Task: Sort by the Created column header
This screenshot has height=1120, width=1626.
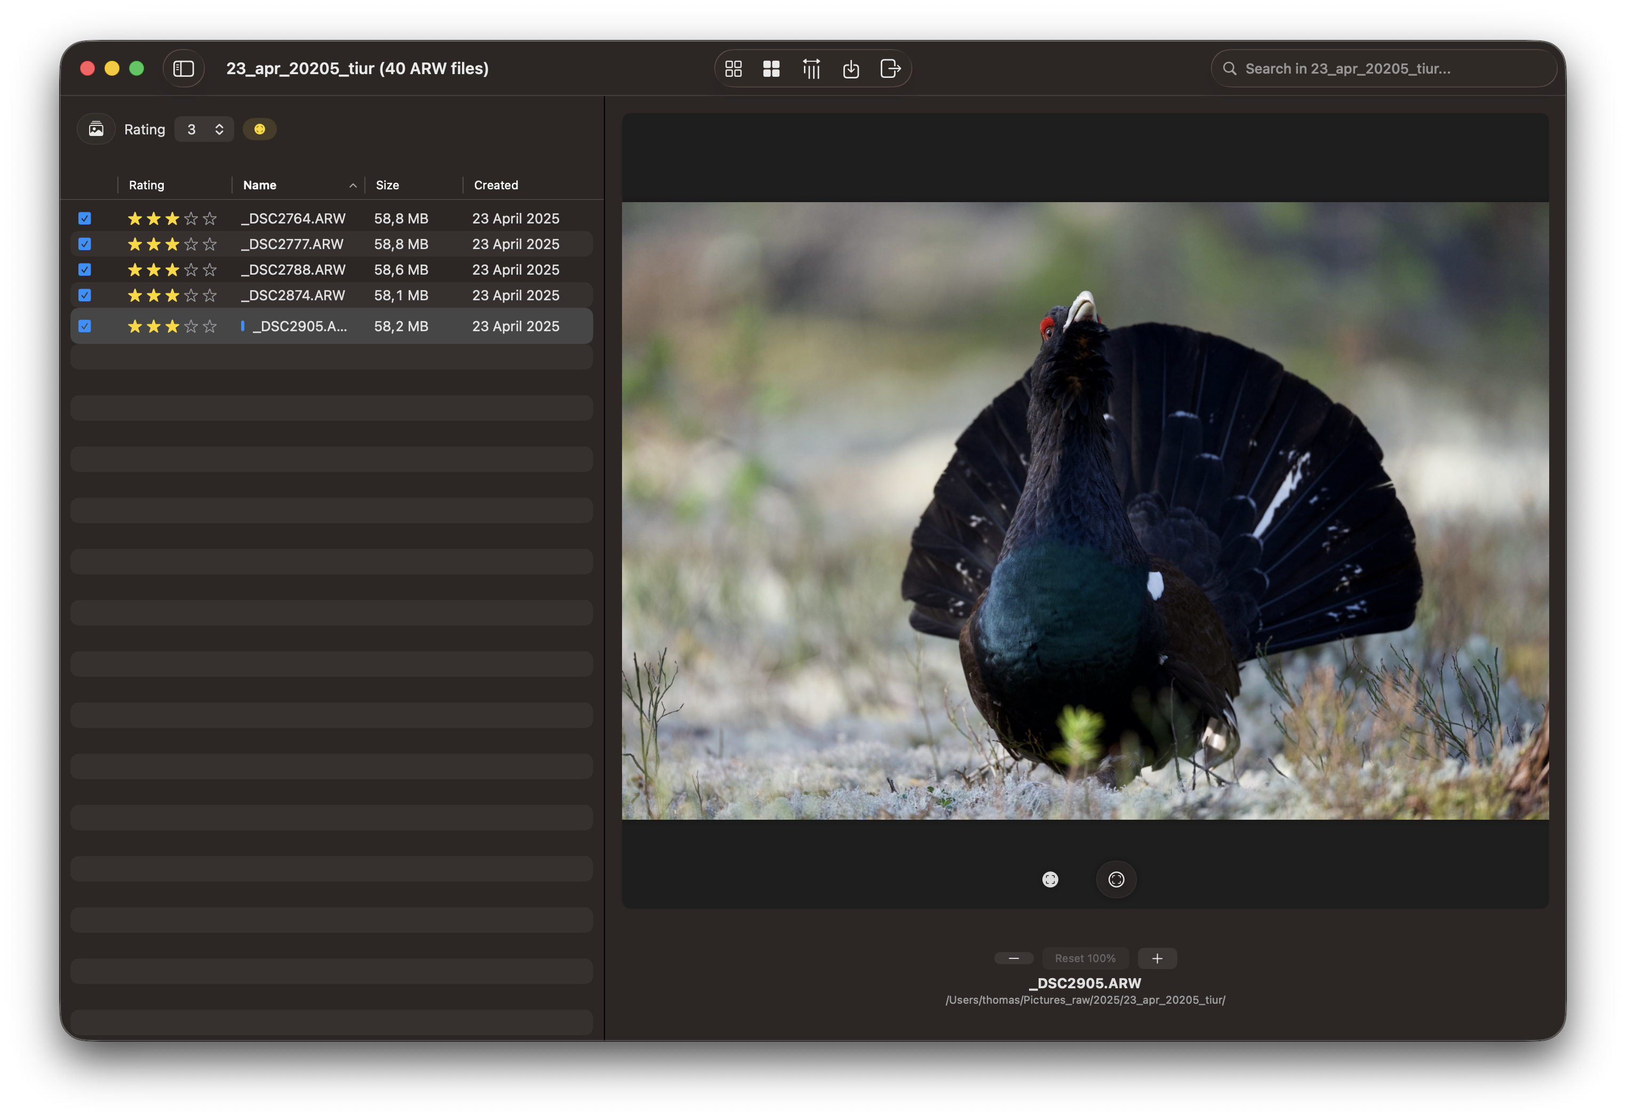Action: (496, 185)
